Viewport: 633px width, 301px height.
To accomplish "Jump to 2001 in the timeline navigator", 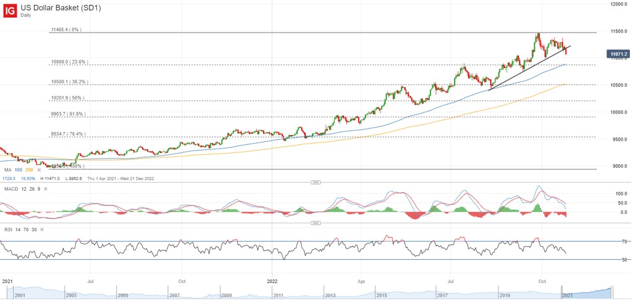I will tap(20, 295).
